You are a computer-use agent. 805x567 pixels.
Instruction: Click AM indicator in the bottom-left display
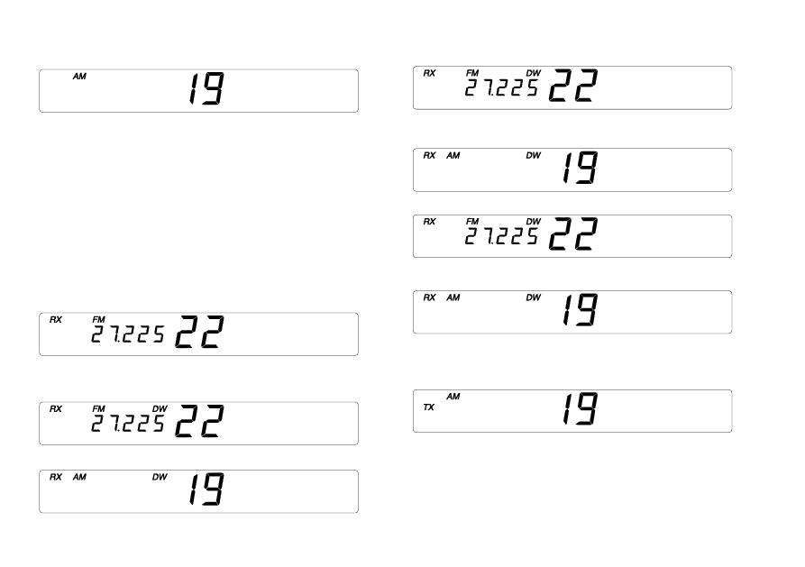tap(79, 477)
